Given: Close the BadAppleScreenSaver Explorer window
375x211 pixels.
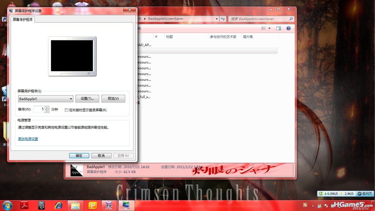Looking at the screenshot, I should tap(289, 9).
